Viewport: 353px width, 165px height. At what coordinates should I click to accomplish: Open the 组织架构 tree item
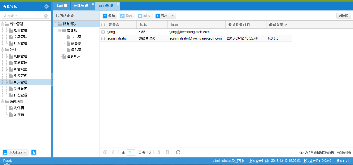coord(20,75)
